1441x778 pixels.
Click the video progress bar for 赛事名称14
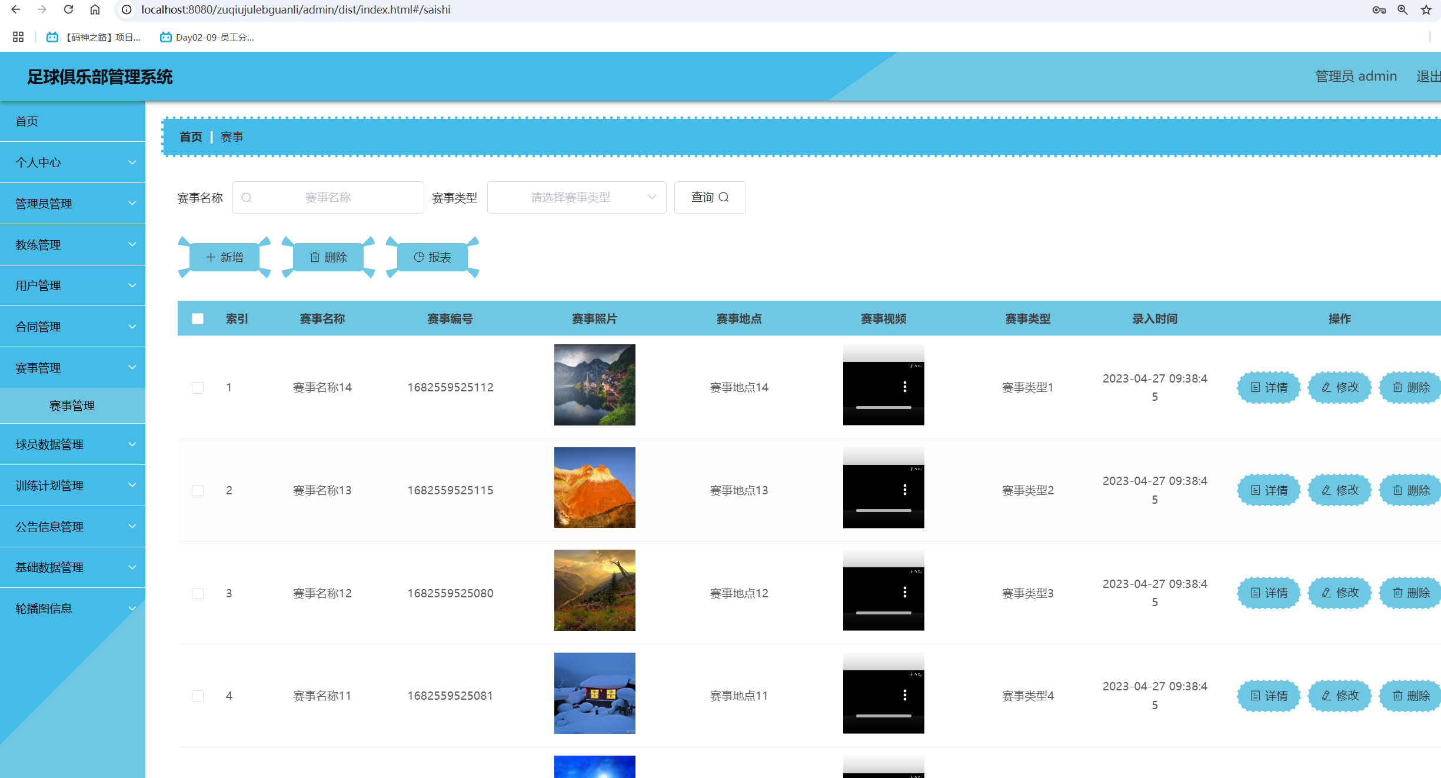pos(884,407)
